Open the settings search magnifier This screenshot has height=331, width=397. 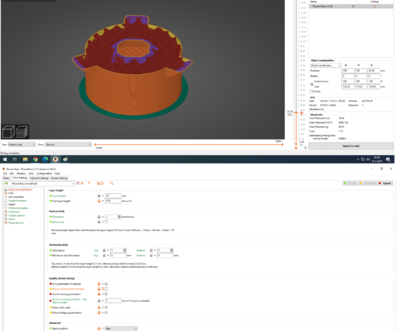[111, 183]
